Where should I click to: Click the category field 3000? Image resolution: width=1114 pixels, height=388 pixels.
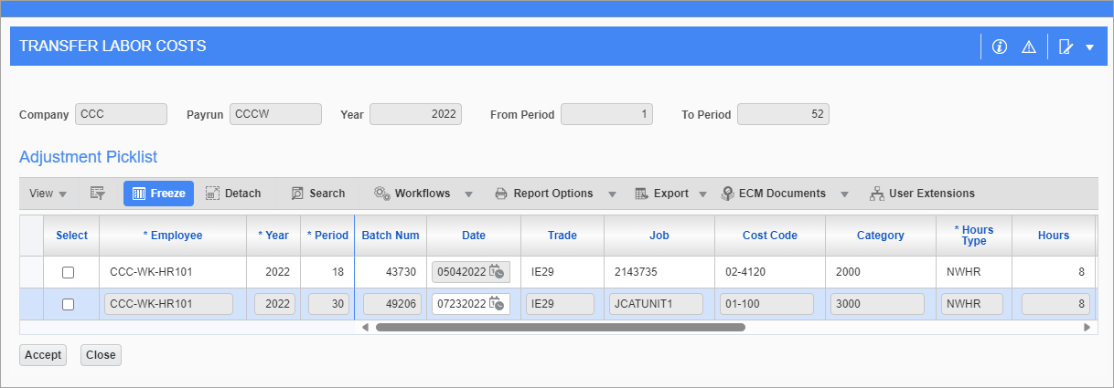pyautogui.click(x=877, y=304)
